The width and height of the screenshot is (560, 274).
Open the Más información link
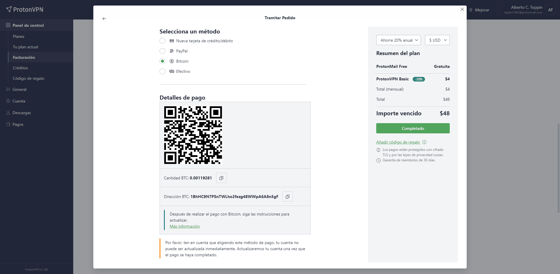coord(185,226)
